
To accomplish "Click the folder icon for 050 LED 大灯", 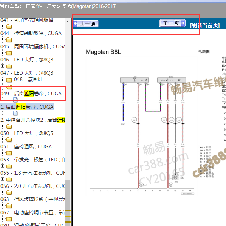I will 9,126.
